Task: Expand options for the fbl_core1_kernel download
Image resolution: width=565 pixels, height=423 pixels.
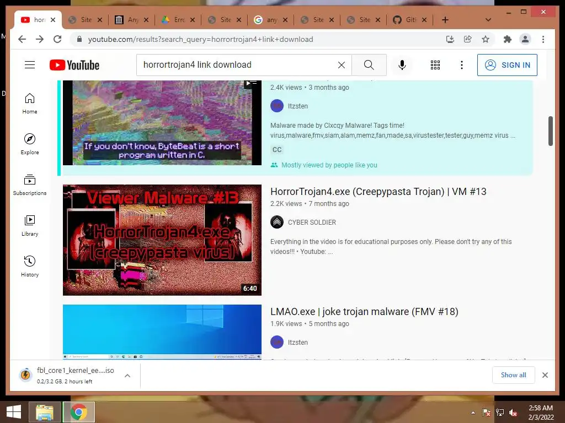Action: (127, 376)
